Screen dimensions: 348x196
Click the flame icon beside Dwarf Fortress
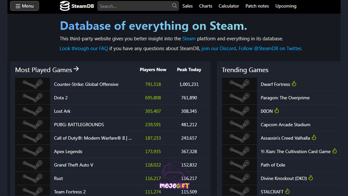(294, 84)
